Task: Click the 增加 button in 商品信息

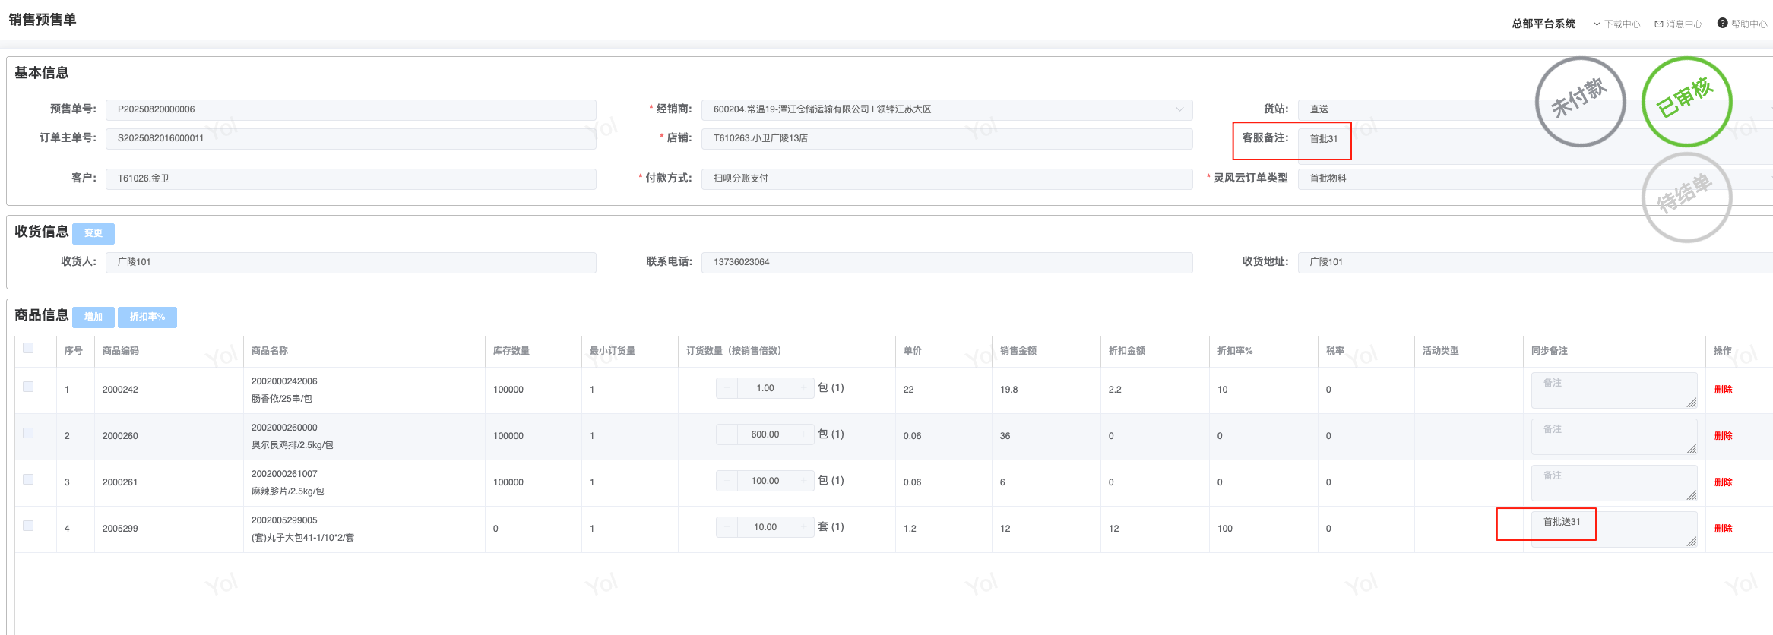Action: coord(93,317)
